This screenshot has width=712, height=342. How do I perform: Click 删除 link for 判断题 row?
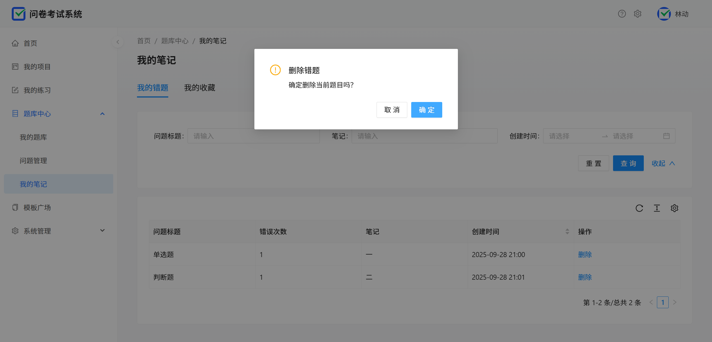[x=585, y=277]
